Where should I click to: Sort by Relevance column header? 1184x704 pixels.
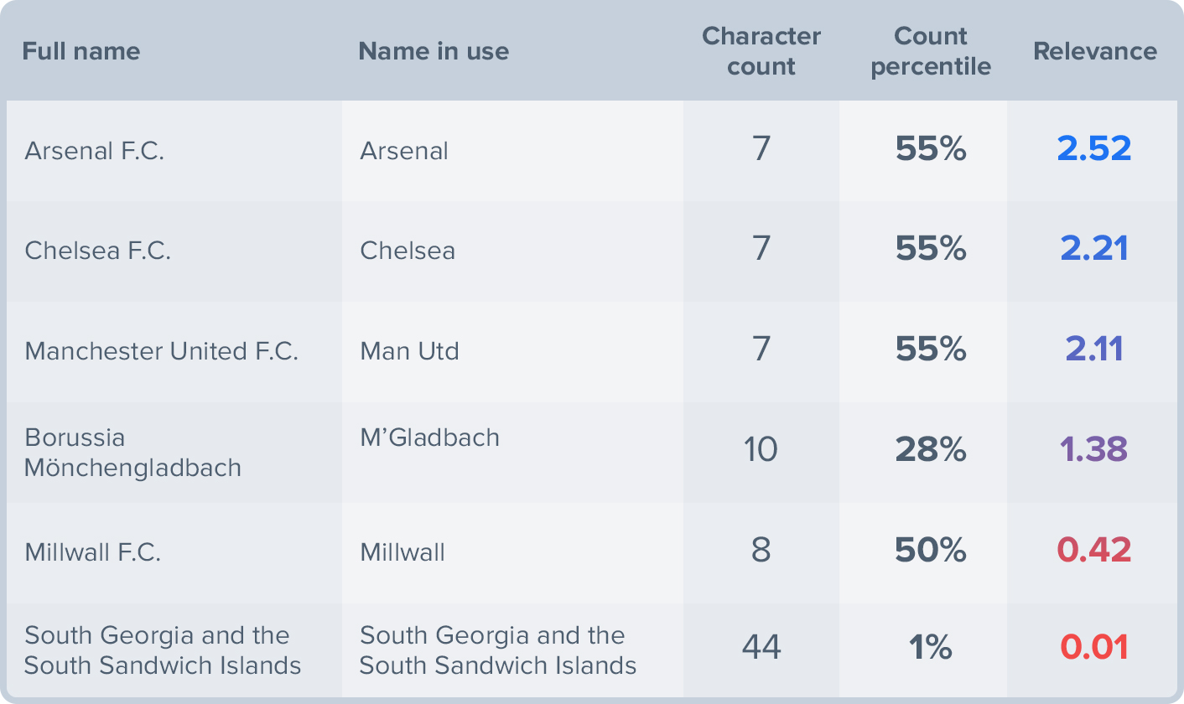point(1094,51)
